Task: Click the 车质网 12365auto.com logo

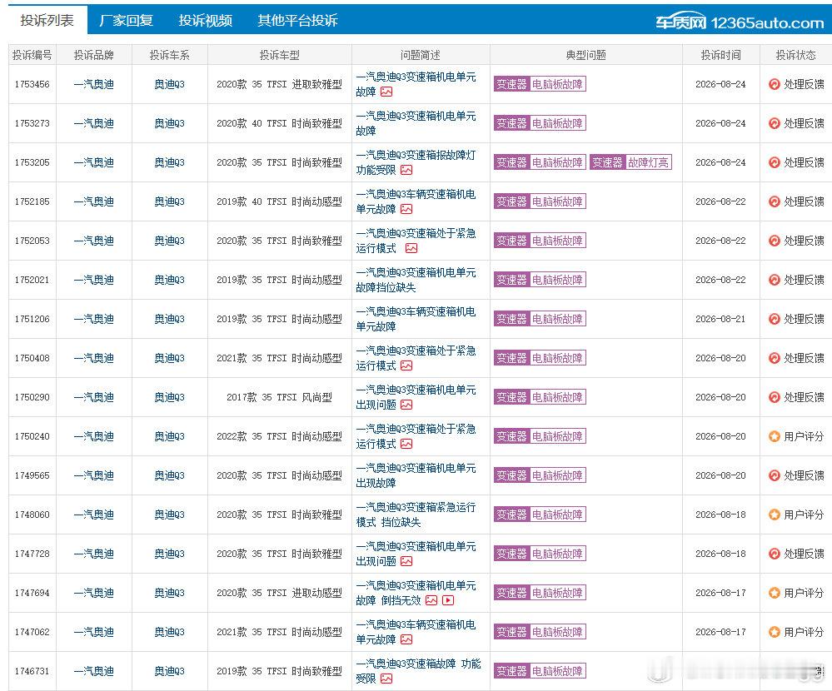Action: [x=740, y=22]
